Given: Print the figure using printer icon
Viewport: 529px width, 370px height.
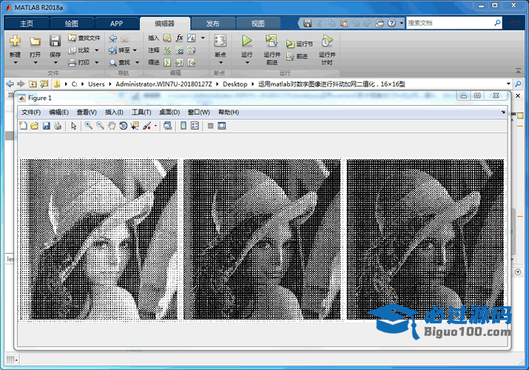Looking at the screenshot, I should coord(57,126).
